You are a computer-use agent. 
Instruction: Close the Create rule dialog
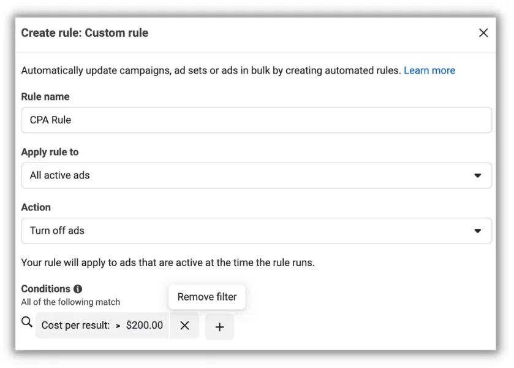tap(483, 33)
